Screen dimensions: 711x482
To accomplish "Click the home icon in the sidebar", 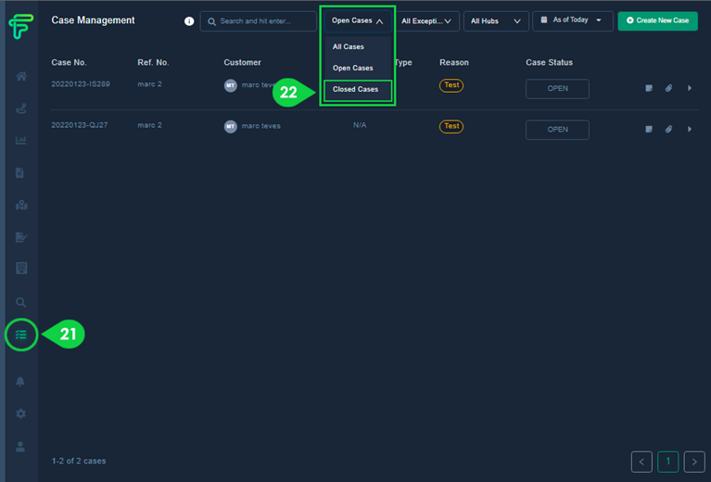I will [20, 76].
